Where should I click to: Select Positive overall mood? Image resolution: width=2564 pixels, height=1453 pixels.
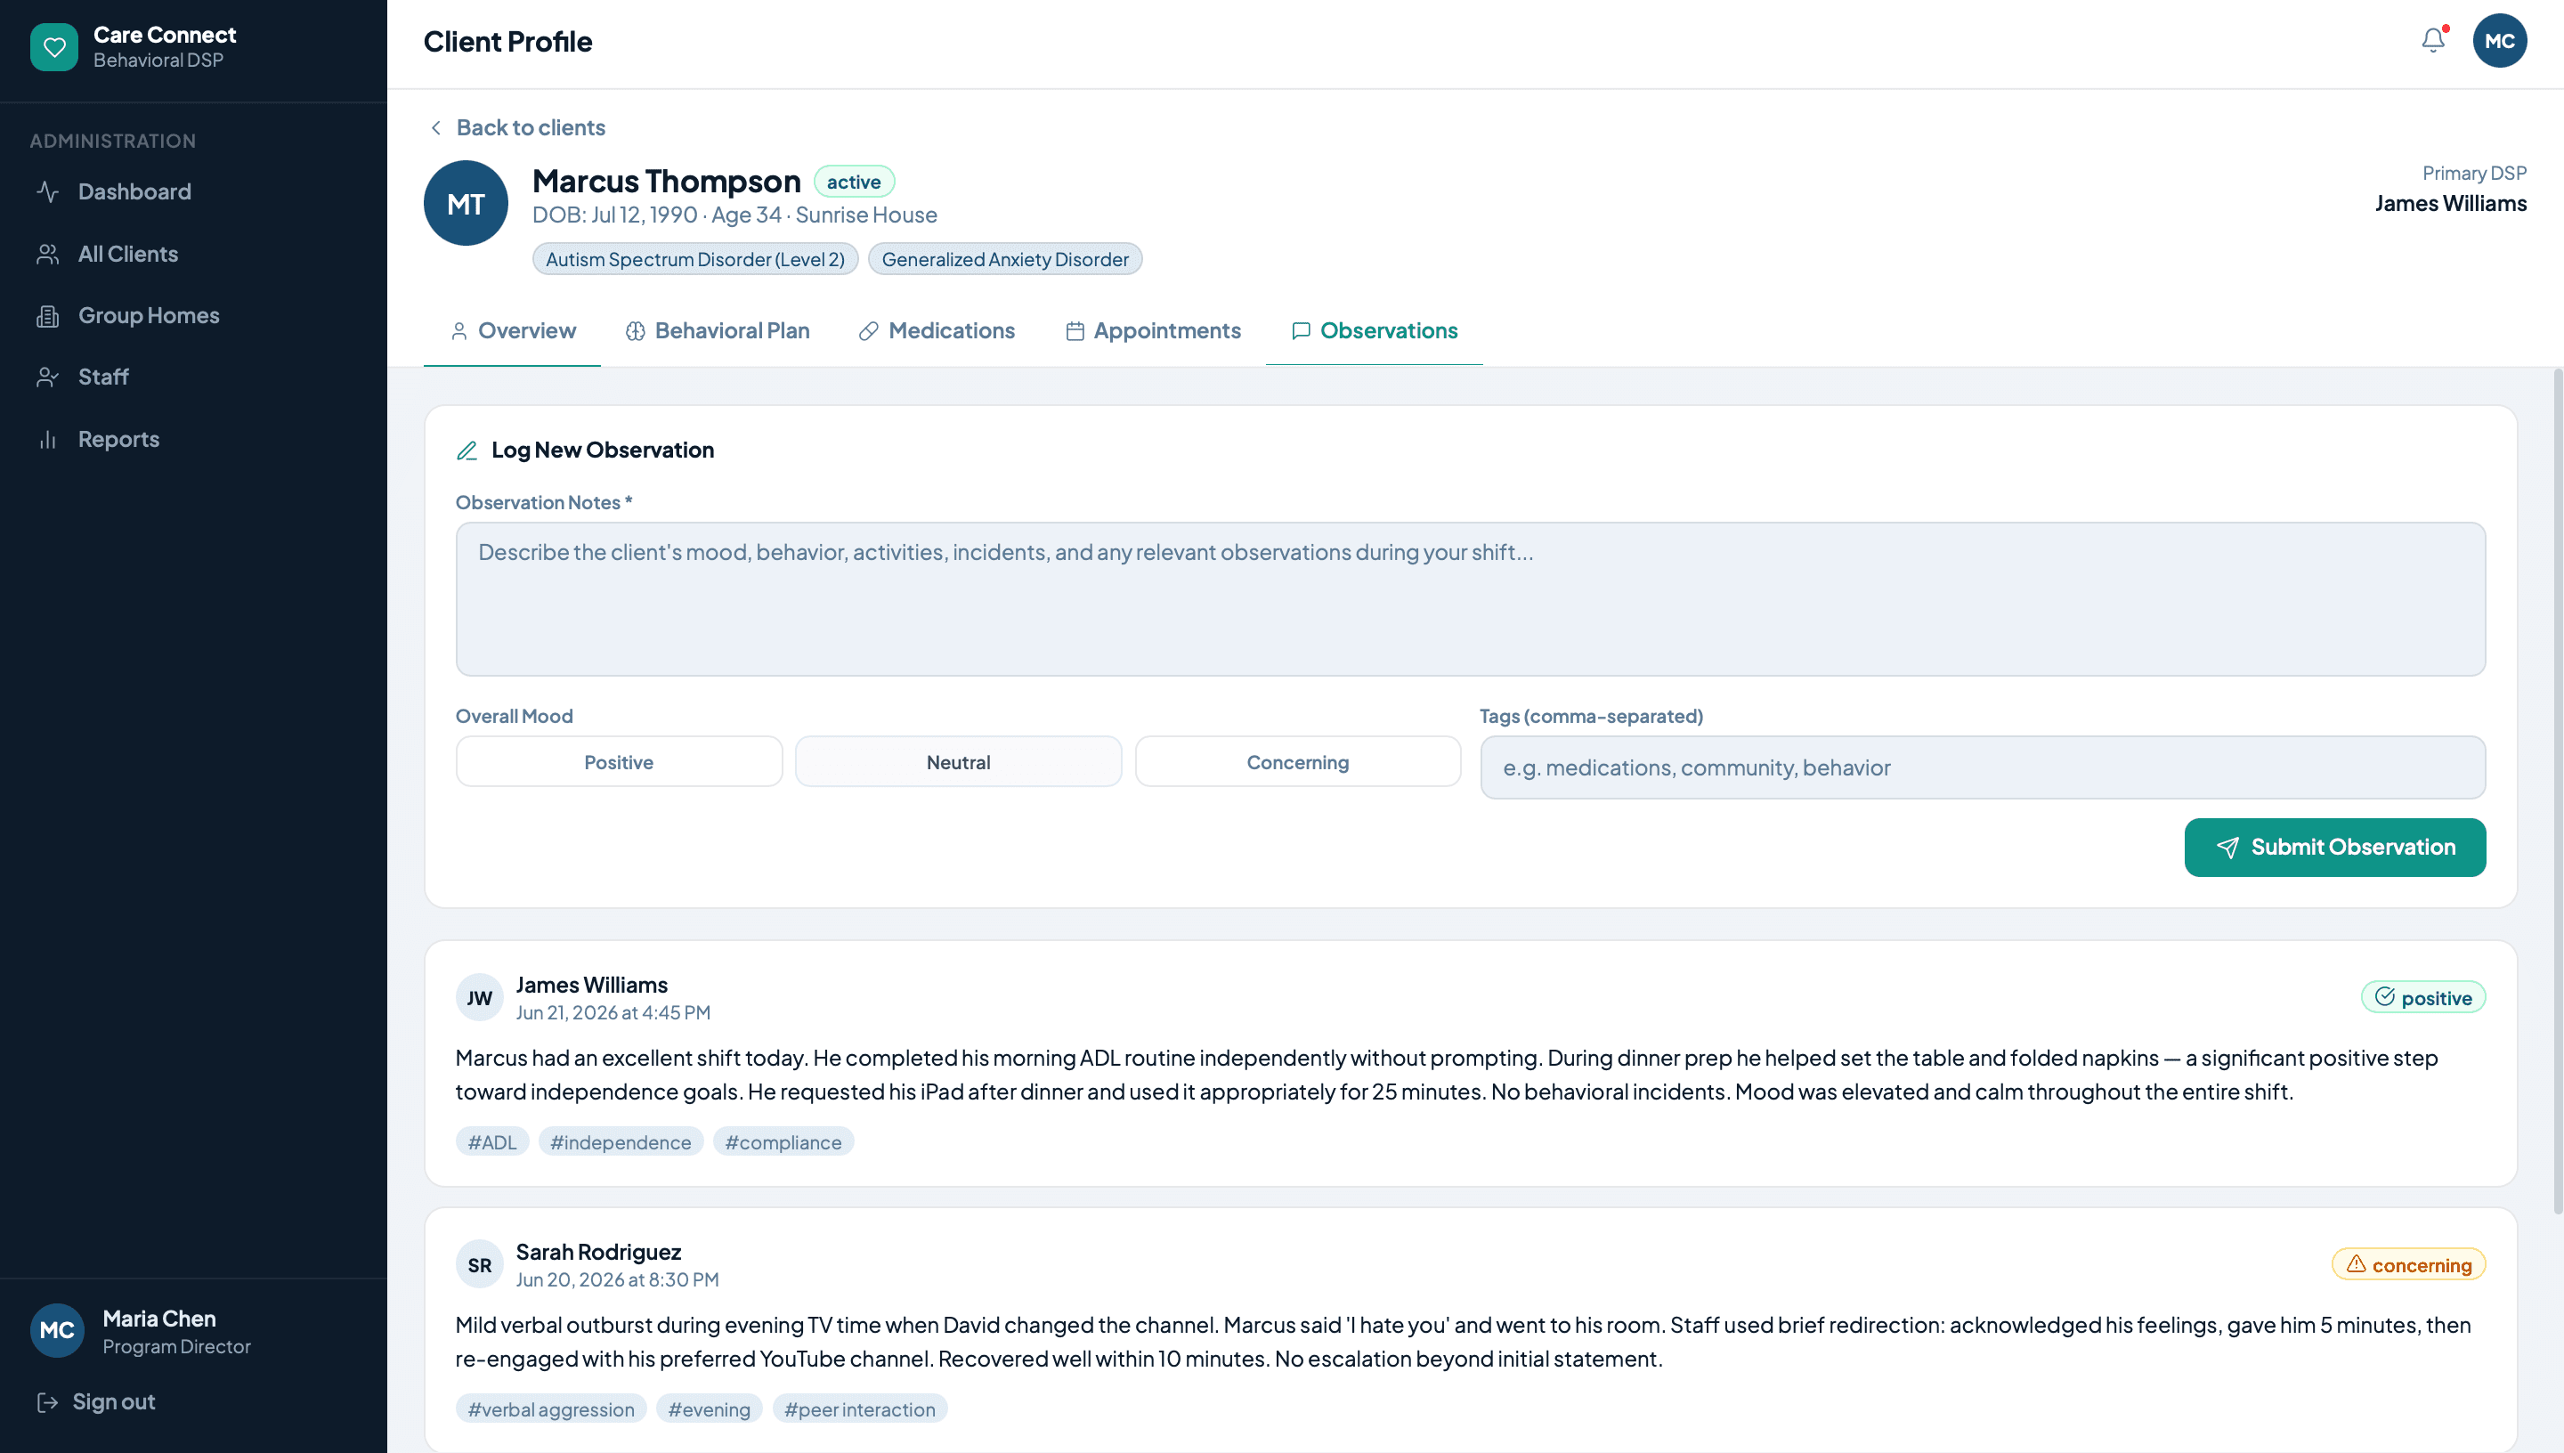click(x=619, y=762)
